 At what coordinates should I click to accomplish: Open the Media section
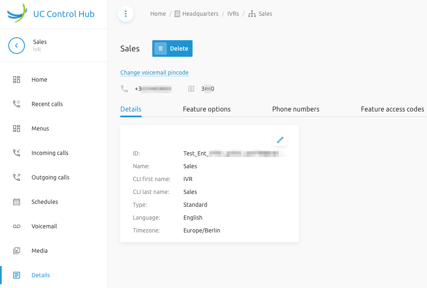[39, 251]
